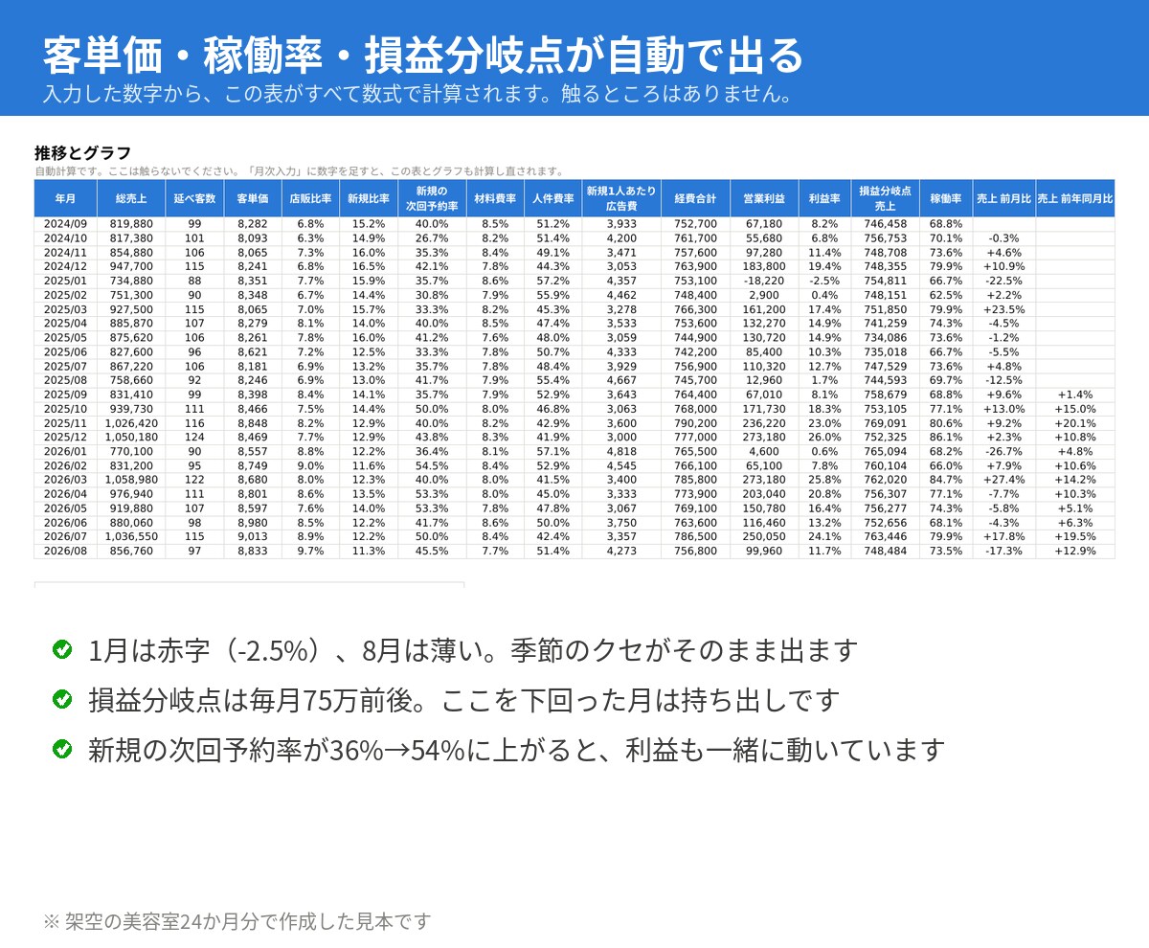Click the green check icon beside 1月は赤字

click(62, 650)
